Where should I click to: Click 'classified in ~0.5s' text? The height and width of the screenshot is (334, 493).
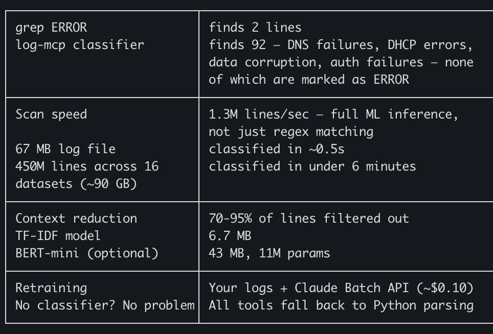277,149
